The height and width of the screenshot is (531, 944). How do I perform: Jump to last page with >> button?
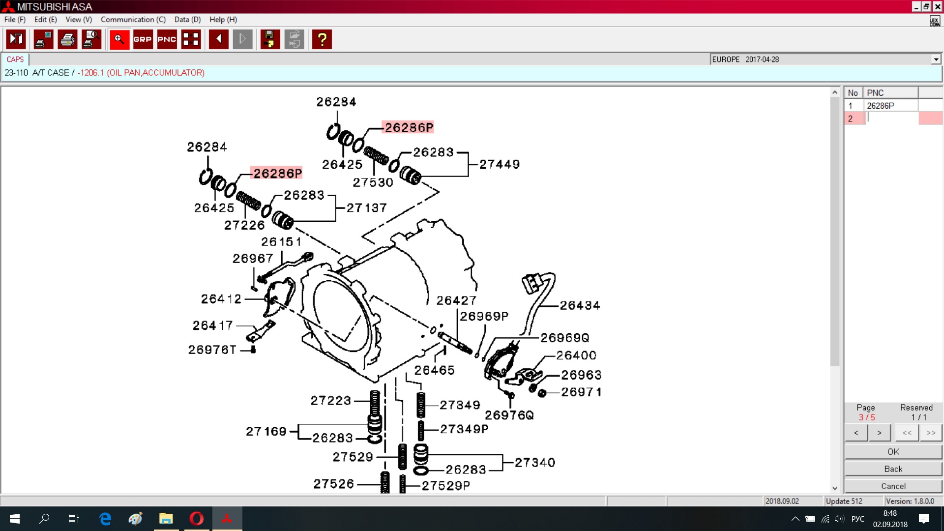(x=930, y=433)
